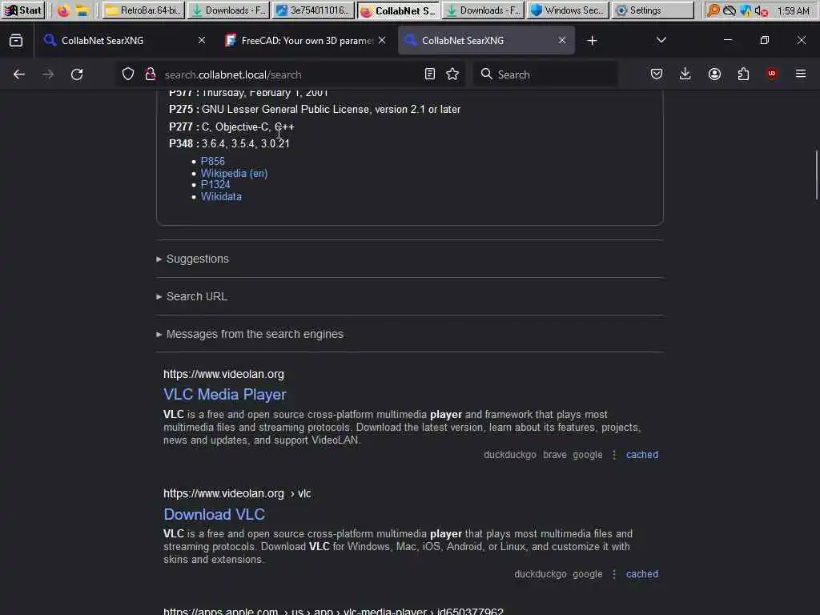Switch to 3e754011016... taskbar window
The image size is (820, 615).
click(x=313, y=10)
